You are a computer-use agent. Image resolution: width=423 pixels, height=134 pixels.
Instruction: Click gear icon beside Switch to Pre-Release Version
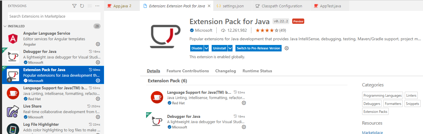coord(287,48)
